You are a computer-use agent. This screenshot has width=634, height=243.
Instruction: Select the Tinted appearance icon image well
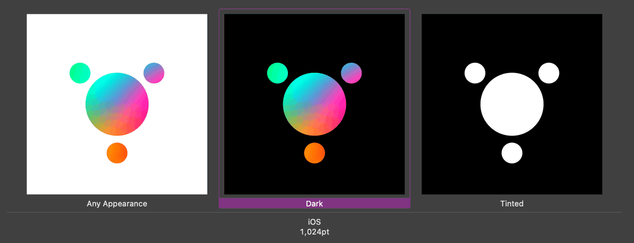[512, 104]
